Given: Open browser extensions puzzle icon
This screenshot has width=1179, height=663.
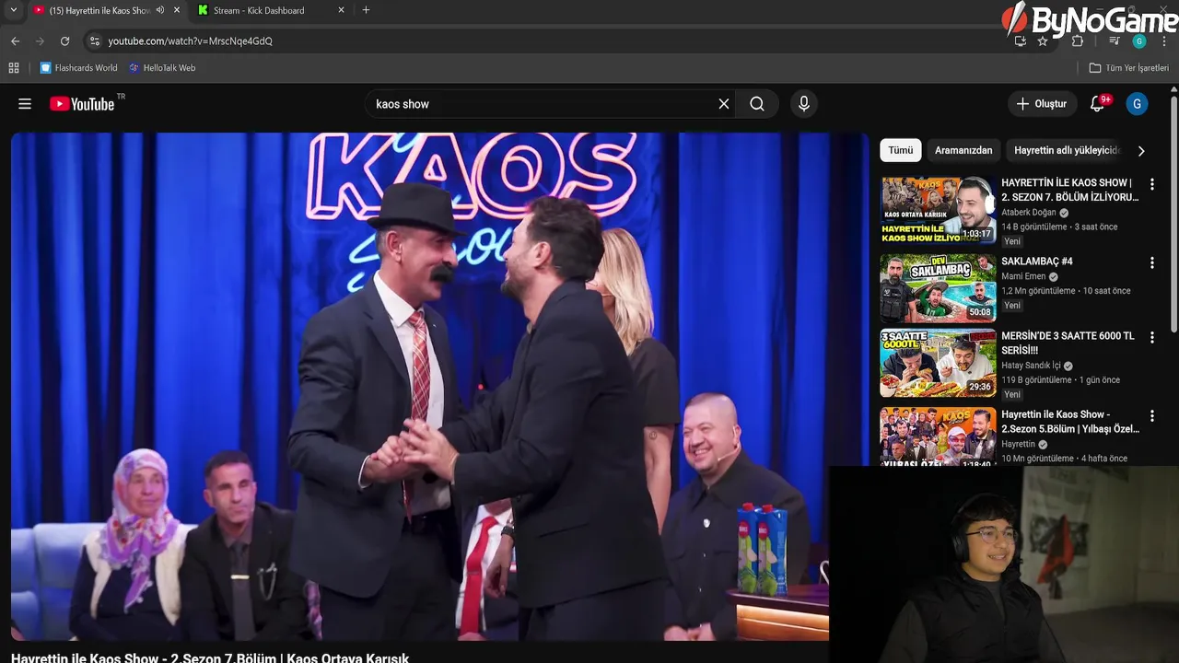Looking at the screenshot, I should 1078,41.
